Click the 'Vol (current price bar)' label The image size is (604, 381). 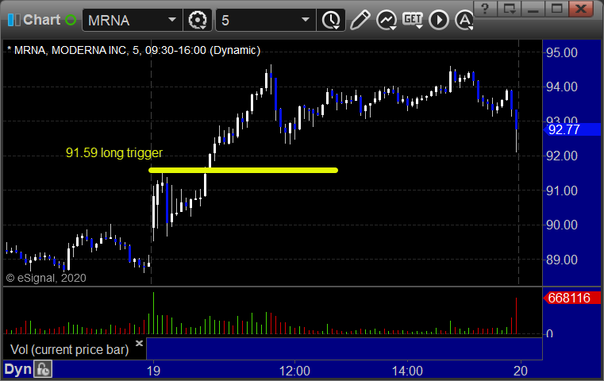coord(69,350)
